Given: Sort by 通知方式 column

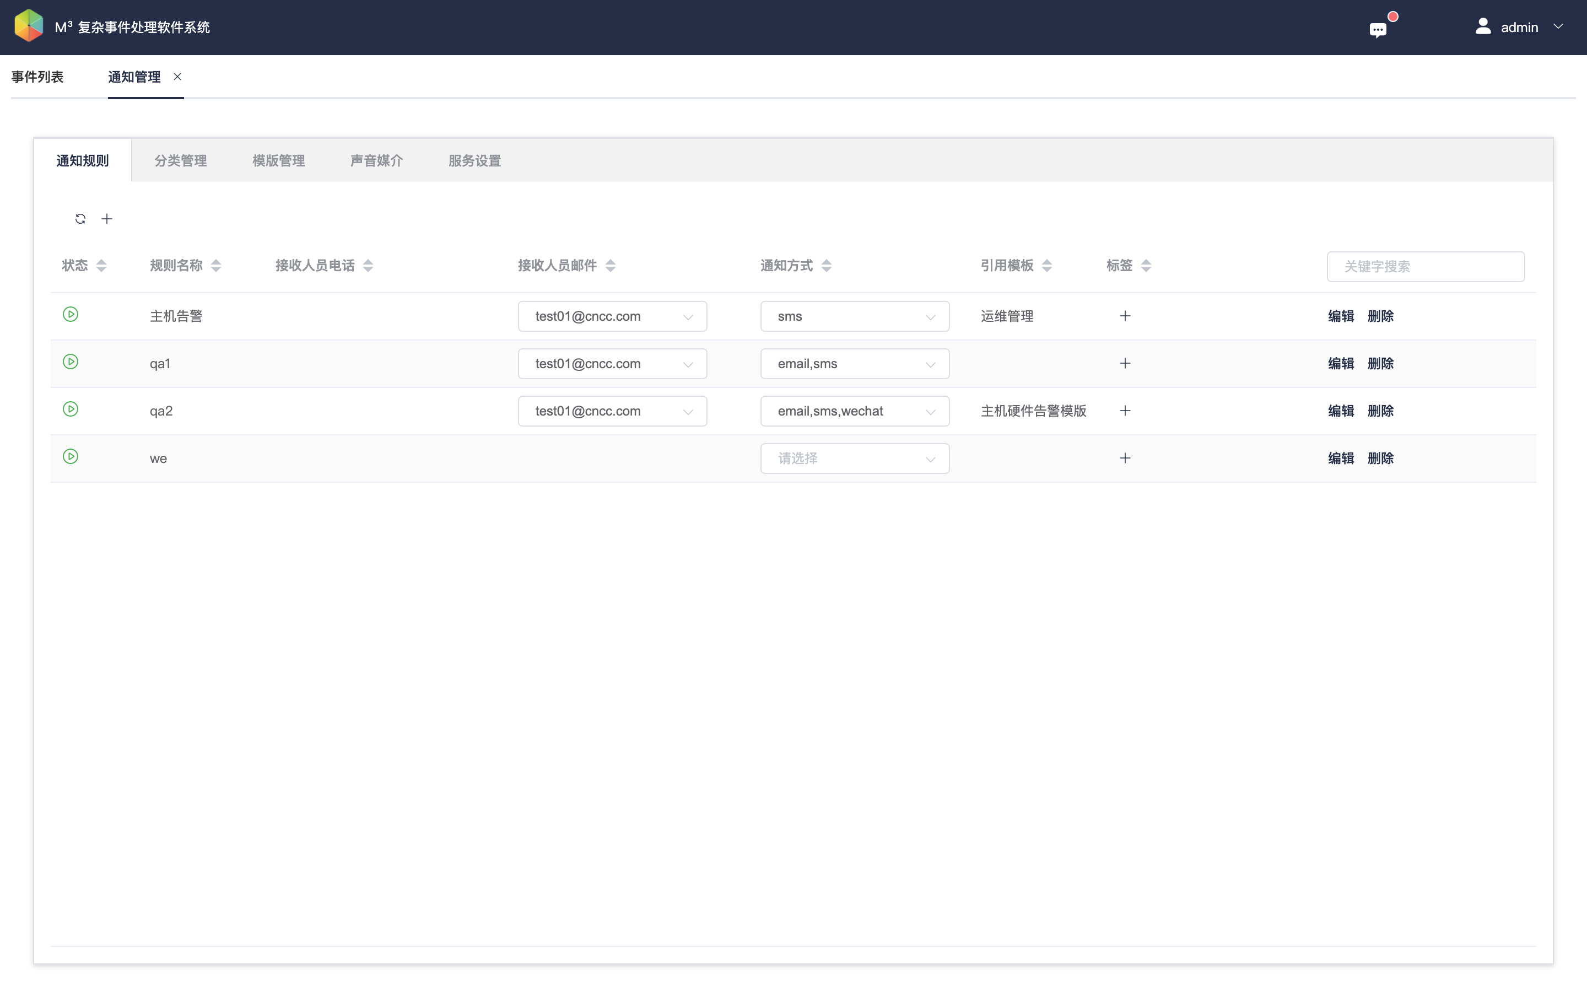Looking at the screenshot, I should [x=827, y=266].
